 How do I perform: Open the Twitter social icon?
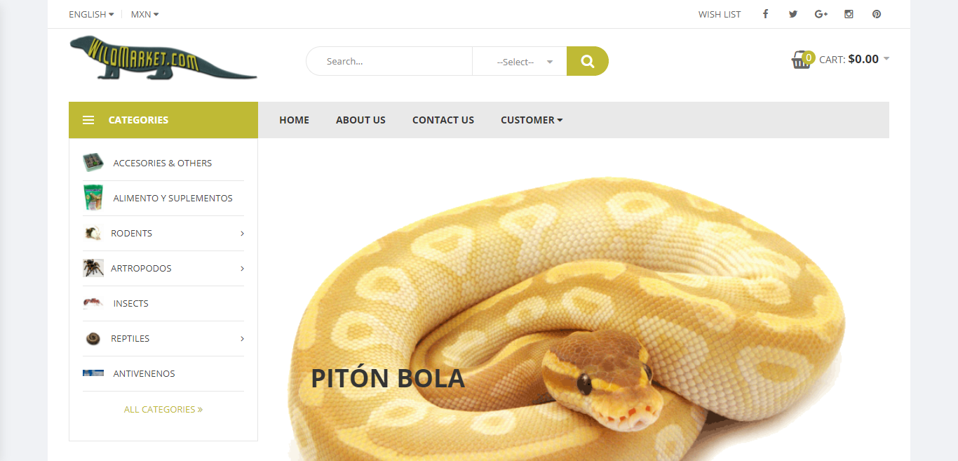tap(793, 14)
